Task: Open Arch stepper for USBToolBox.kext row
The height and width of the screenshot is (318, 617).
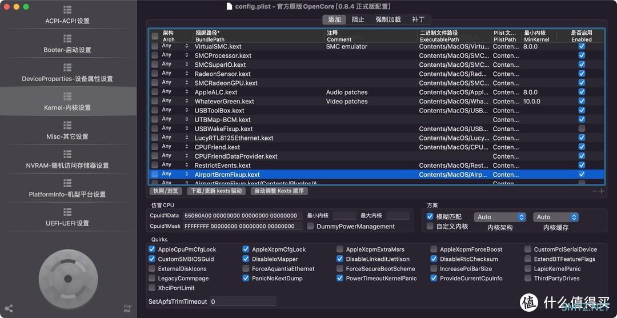Action: tap(186, 110)
